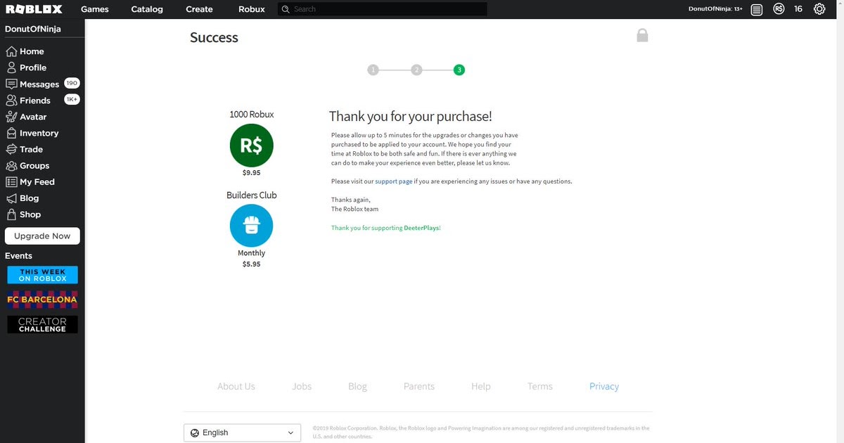Viewport: 844px width, 443px height.
Task: Click the Blog footer link
Action: pyautogui.click(x=357, y=386)
